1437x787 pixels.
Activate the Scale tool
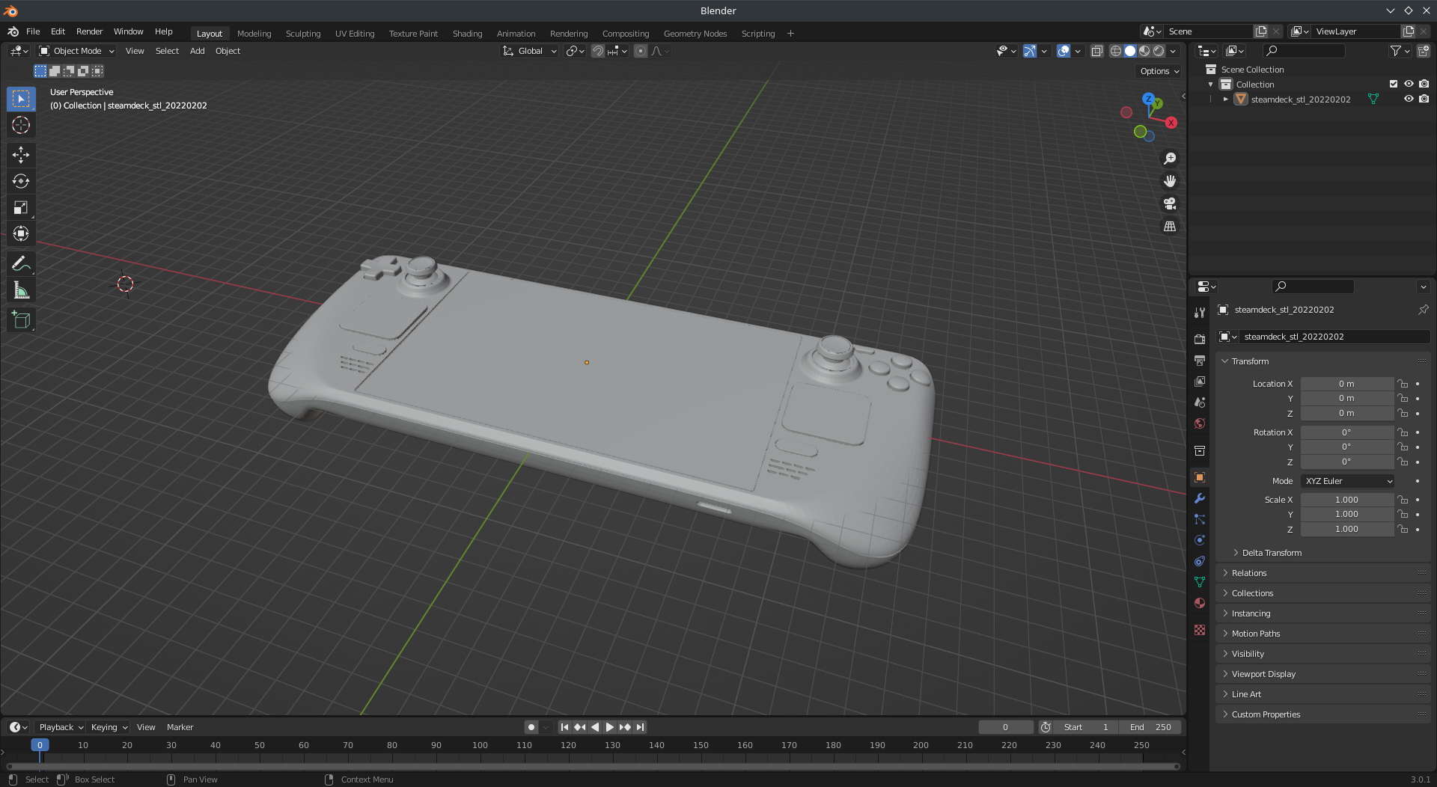(21, 207)
